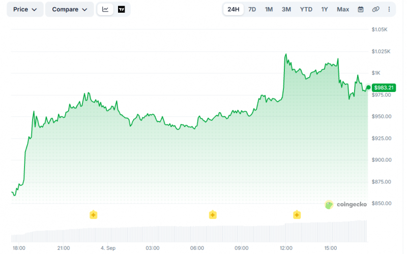
Task: Click the news marker near 4. Sep
Action: click(94, 215)
